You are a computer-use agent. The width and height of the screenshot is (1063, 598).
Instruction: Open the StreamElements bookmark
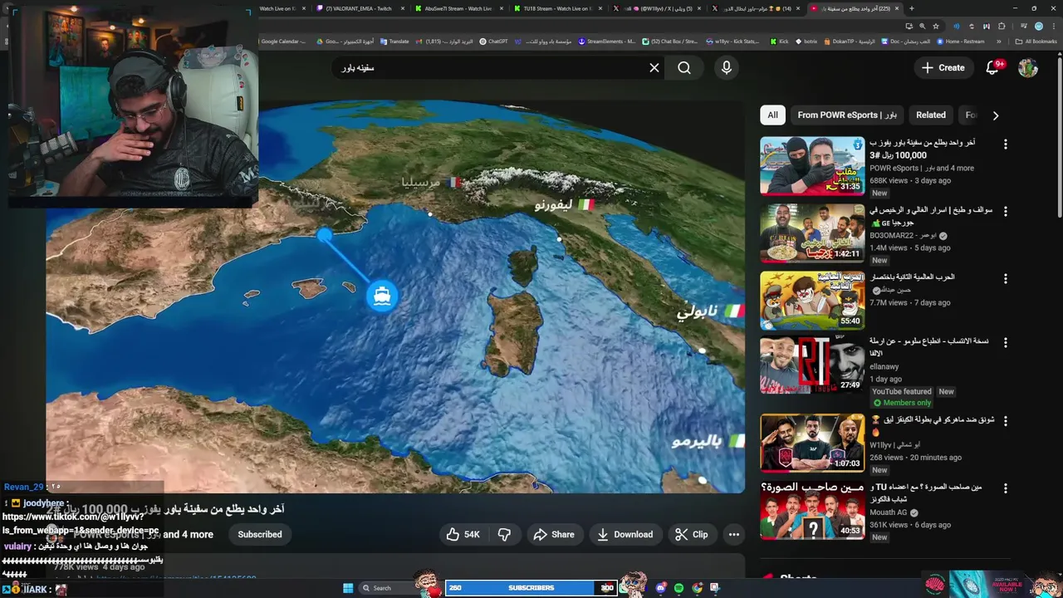coord(607,42)
